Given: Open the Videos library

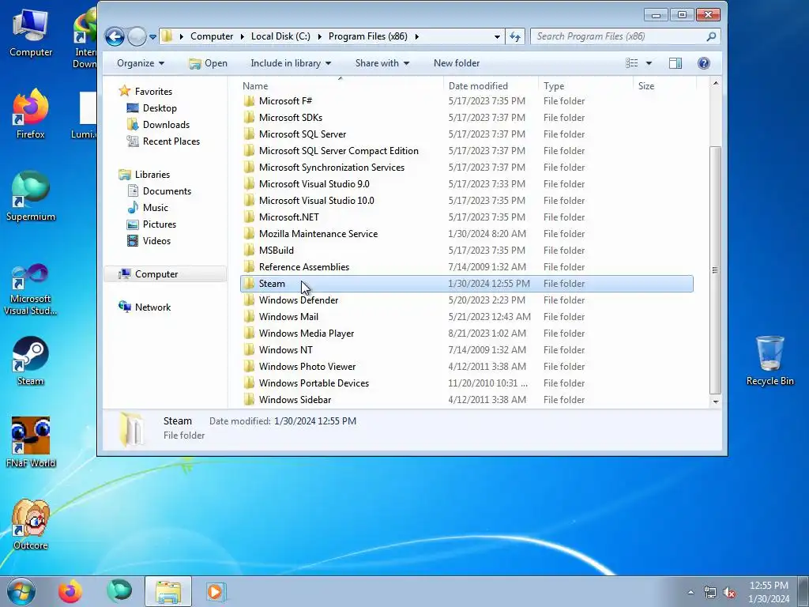Looking at the screenshot, I should [x=156, y=240].
